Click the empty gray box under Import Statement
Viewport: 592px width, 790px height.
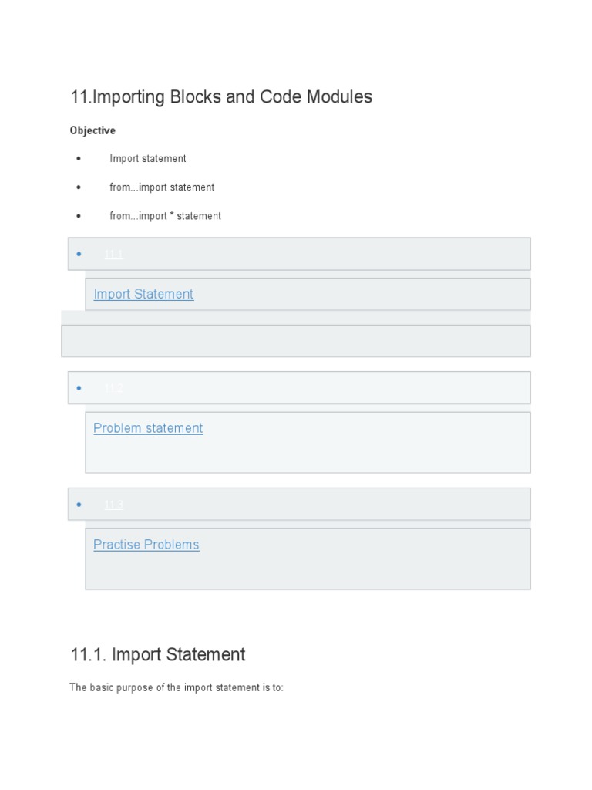click(296, 341)
